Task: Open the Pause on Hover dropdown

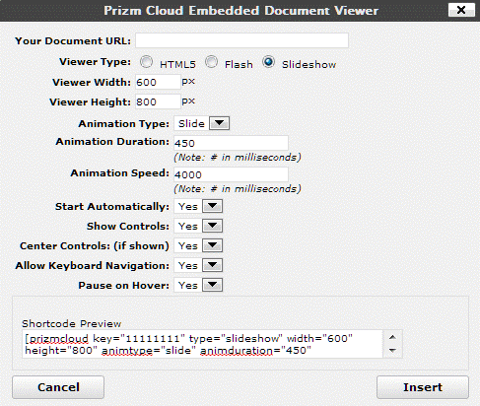Action: [198, 285]
